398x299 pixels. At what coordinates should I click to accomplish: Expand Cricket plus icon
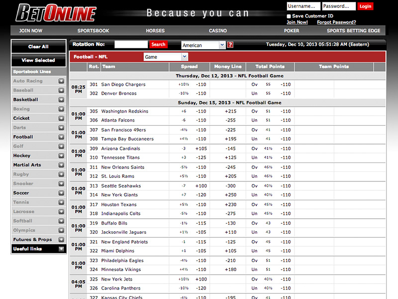[61, 118]
